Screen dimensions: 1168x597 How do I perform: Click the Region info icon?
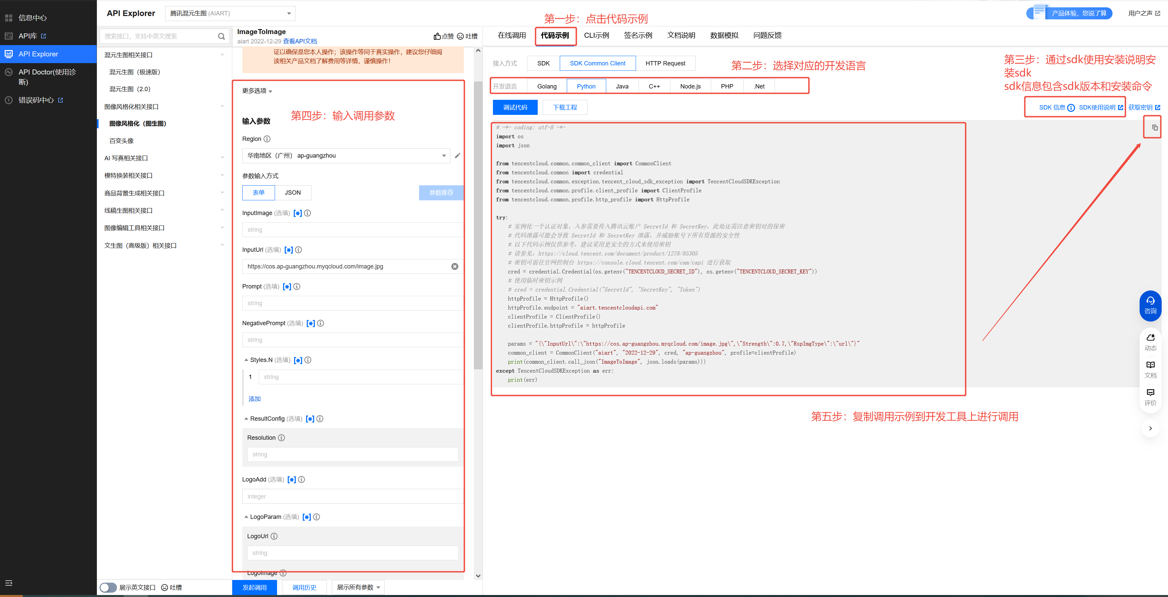click(x=267, y=139)
